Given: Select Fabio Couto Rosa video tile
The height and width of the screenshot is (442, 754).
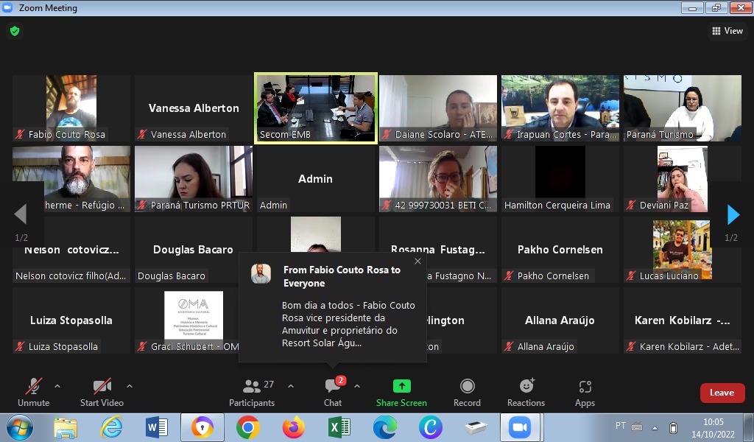Looking at the screenshot, I should [71, 108].
